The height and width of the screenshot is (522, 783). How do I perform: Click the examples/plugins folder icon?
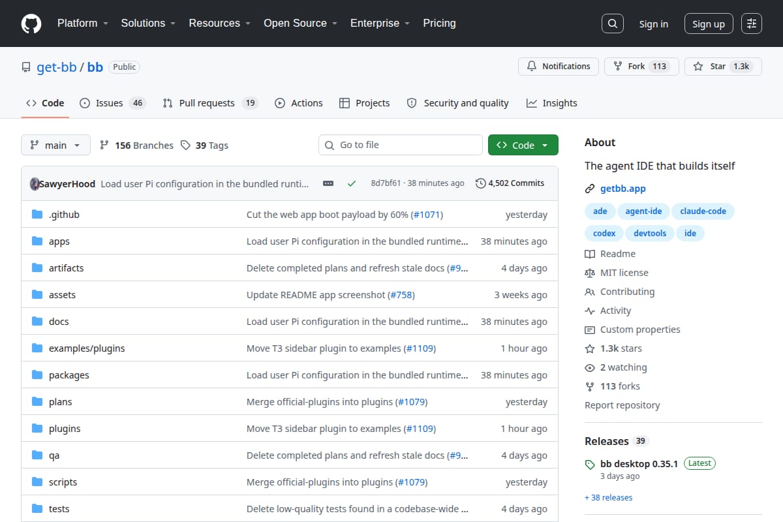[37, 348]
